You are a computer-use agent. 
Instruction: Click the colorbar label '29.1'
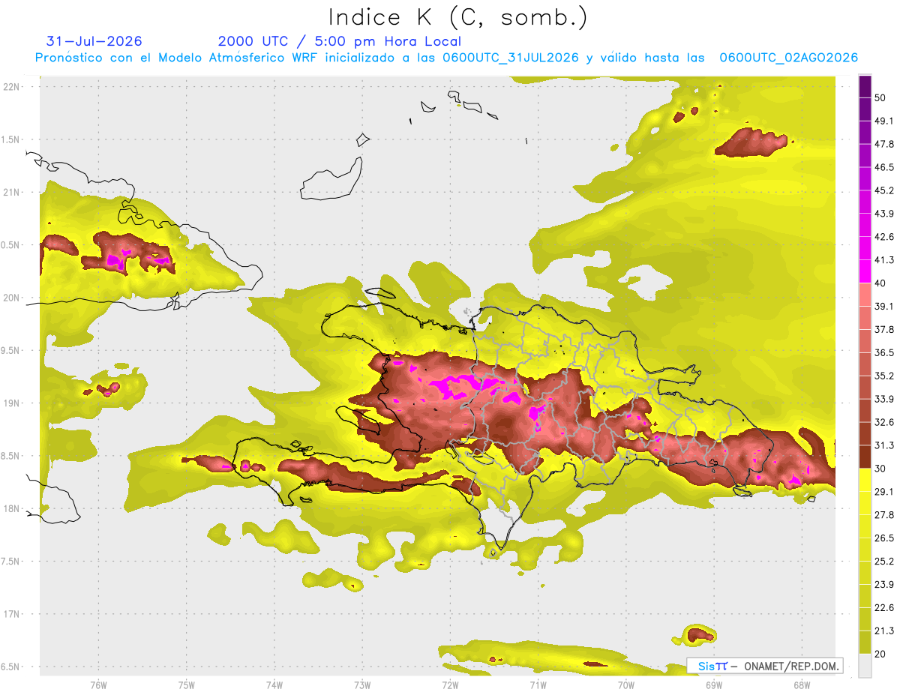(883, 492)
